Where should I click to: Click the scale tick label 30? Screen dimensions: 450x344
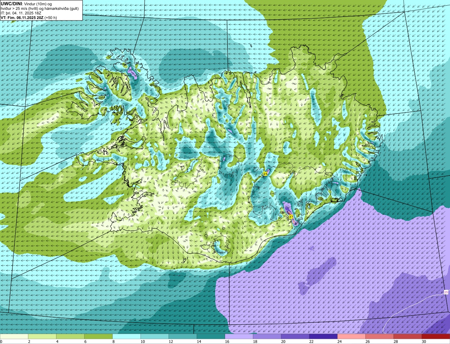424,342
